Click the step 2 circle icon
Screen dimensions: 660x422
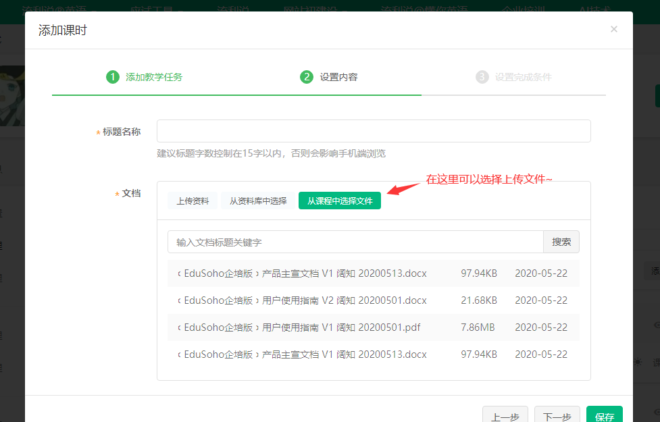pyautogui.click(x=307, y=77)
